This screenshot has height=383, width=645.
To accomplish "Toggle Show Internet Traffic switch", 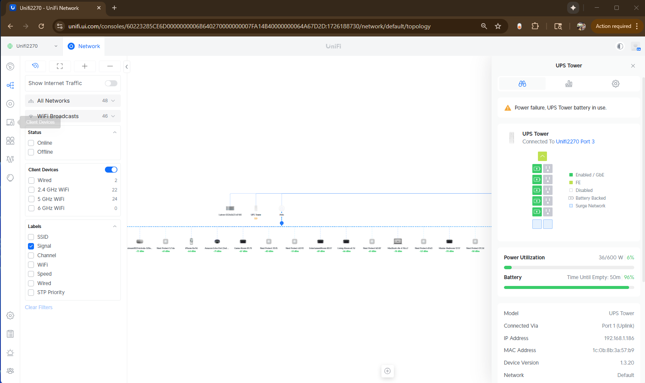I will [111, 83].
